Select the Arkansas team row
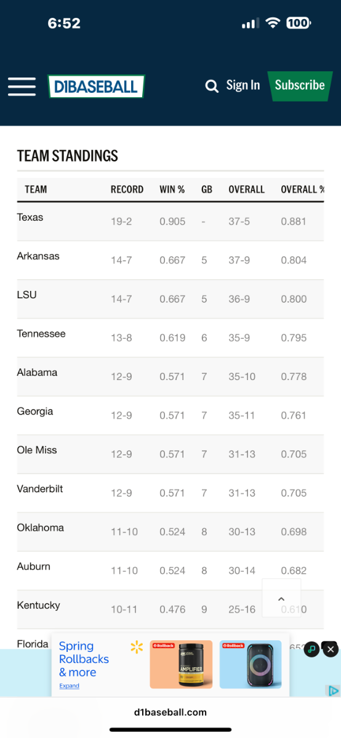The image size is (341, 738). pyautogui.click(x=170, y=260)
